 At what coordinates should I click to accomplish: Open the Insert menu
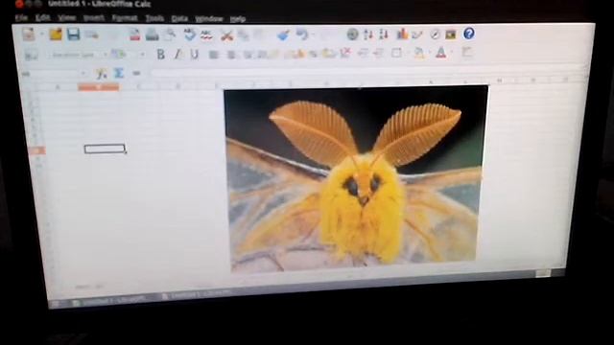pos(94,18)
